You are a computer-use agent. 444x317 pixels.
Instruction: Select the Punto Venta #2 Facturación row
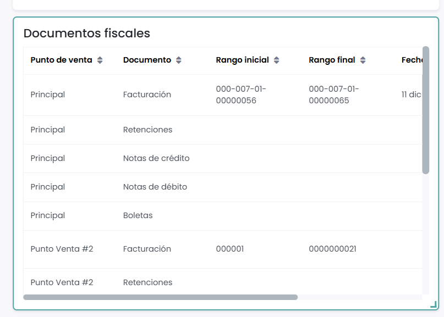(x=62, y=249)
